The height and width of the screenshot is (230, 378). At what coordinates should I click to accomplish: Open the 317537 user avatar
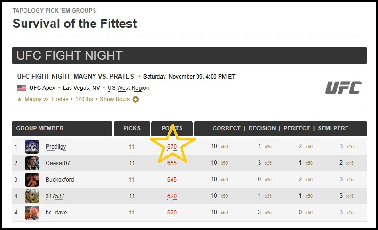pos(32,196)
